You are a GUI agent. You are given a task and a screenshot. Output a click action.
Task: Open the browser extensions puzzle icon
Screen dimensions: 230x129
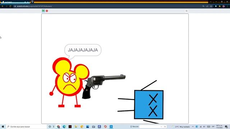[x=220, y=6]
